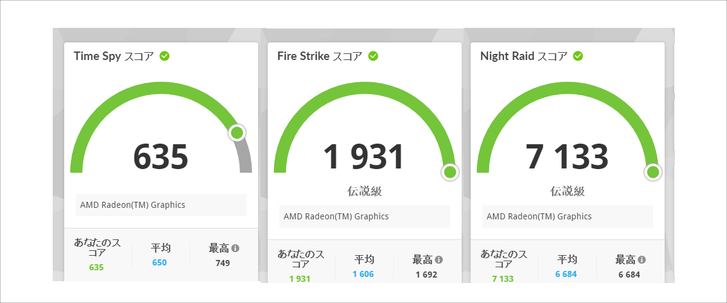This screenshot has width=727, height=303.
Task: Select the Night Raid スコア title
Action: coord(524,56)
